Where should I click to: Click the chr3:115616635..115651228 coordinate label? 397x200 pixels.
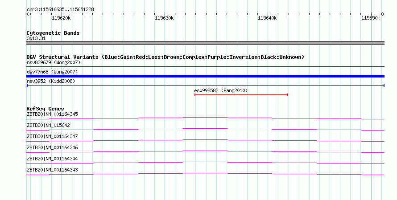[x=60, y=9]
